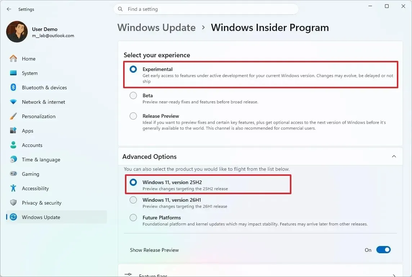Screen dimensions: 412x277
Task: Go to Personalization settings
Action: click(x=57, y=116)
